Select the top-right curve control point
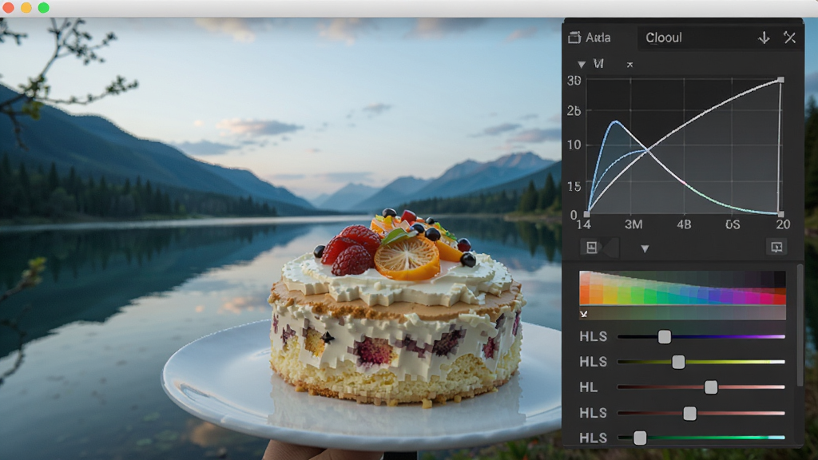 pyautogui.click(x=780, y=80)
